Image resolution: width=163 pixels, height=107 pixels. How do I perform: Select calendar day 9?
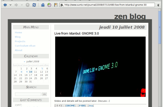(x=27, y=72)
